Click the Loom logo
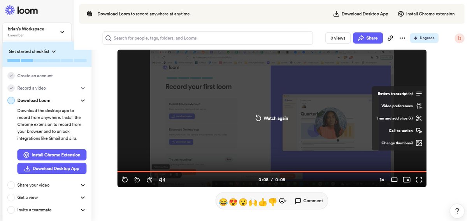The height and width of the screenshot is (221, 467). point(21,11)
